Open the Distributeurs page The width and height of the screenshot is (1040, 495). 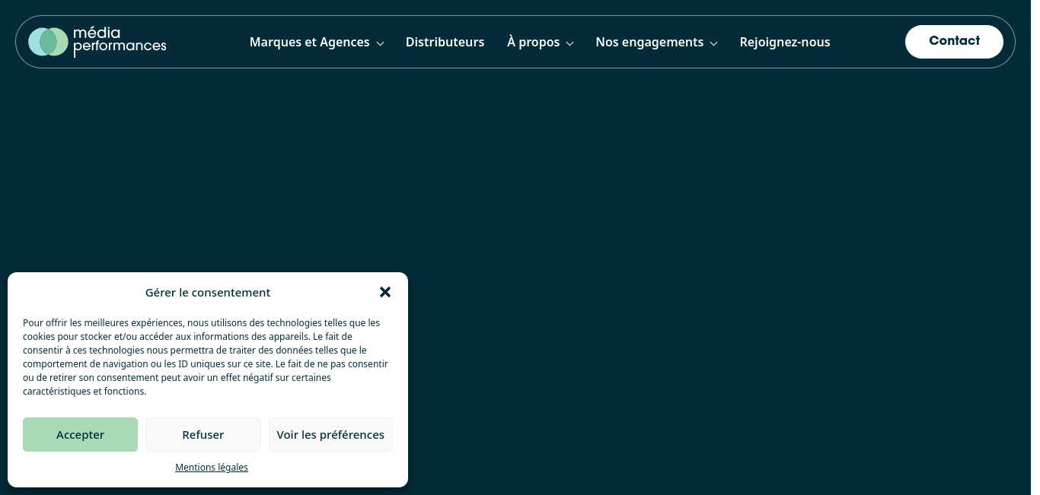(445, 43)
